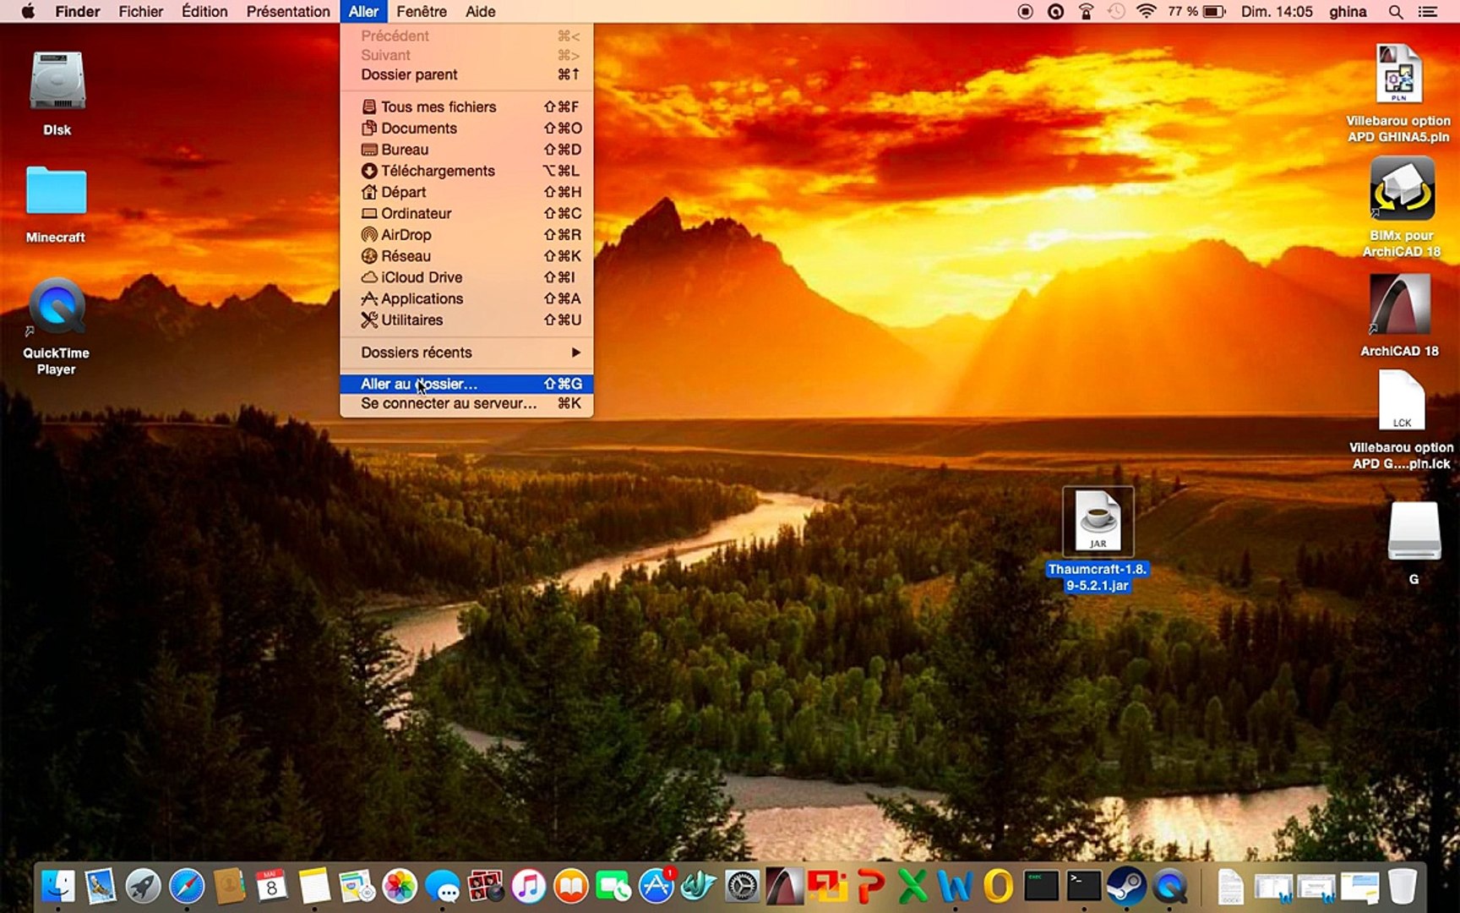Open Photos from the Dock
This screenshot has width=1460, height=913.
click(400, 886)
